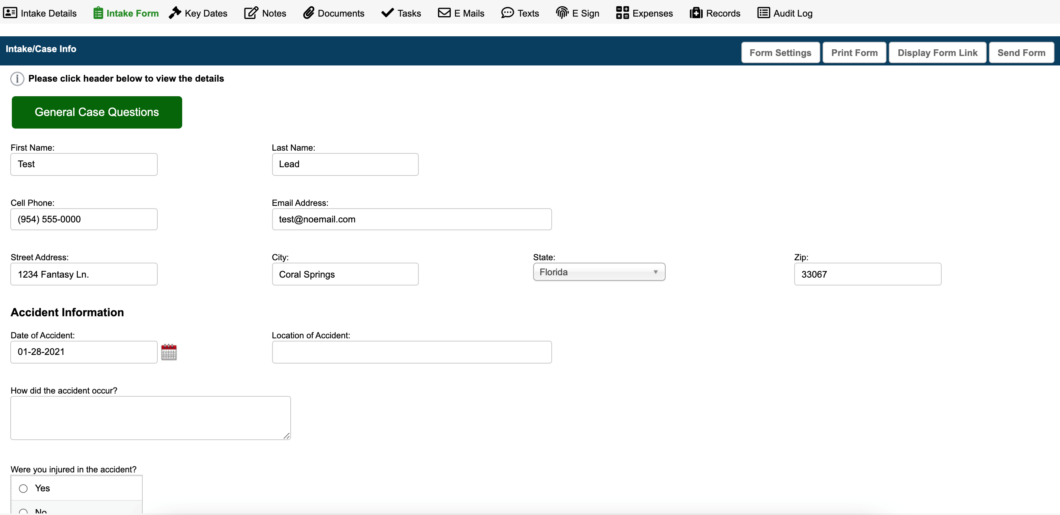
Task: Click the info icon beside the header hint
Action: click(x=17, y=78)
